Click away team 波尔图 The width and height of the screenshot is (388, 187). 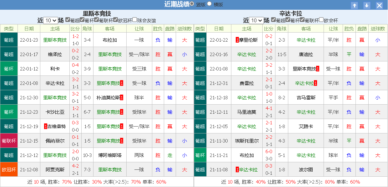[x=306, y=170]
